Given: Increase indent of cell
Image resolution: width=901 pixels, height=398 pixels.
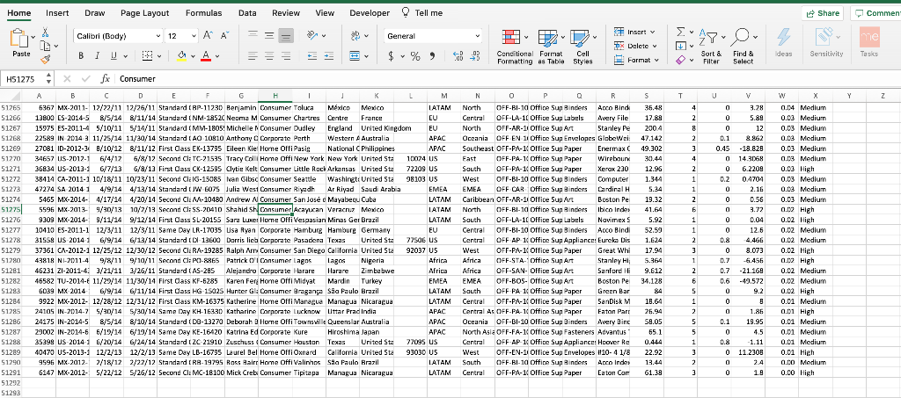Looking at the screenshot, I should click(329, 55).
